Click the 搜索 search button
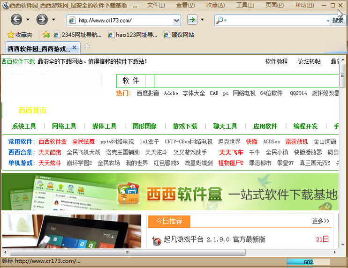 coord(338,21)
